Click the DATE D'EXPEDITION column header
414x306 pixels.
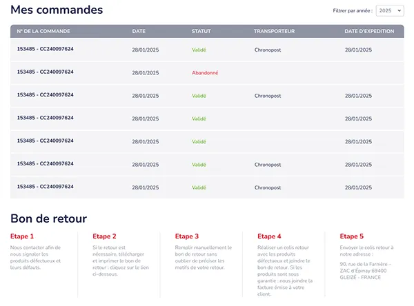pos(369,31)
